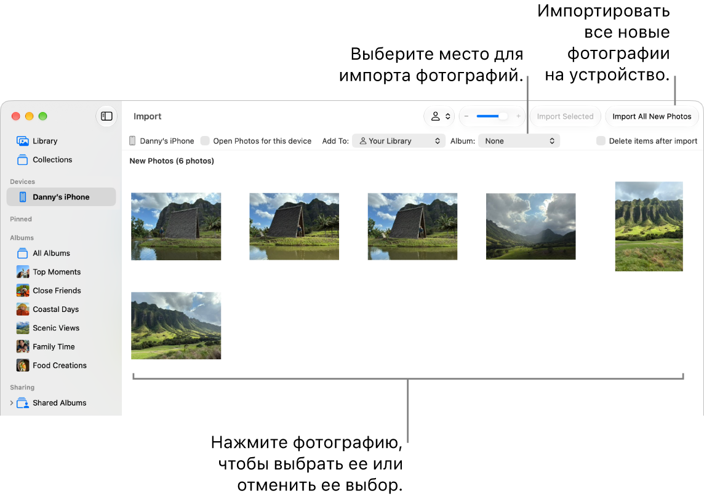
Task: Select the second hut photo thumbnail
Action: point(294,226)
